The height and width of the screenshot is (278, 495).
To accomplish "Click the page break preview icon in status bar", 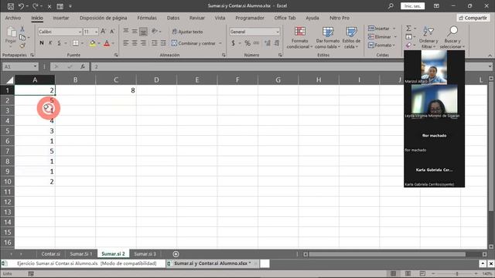I will point(422,273).
